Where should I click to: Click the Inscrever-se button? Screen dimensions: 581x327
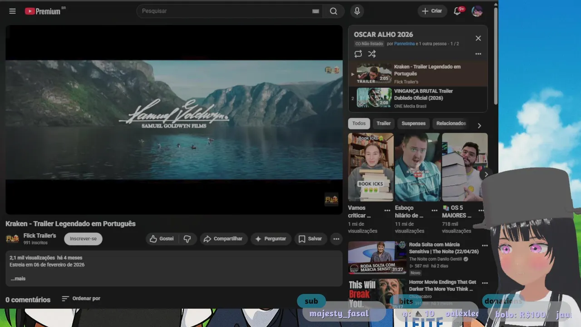83,239
